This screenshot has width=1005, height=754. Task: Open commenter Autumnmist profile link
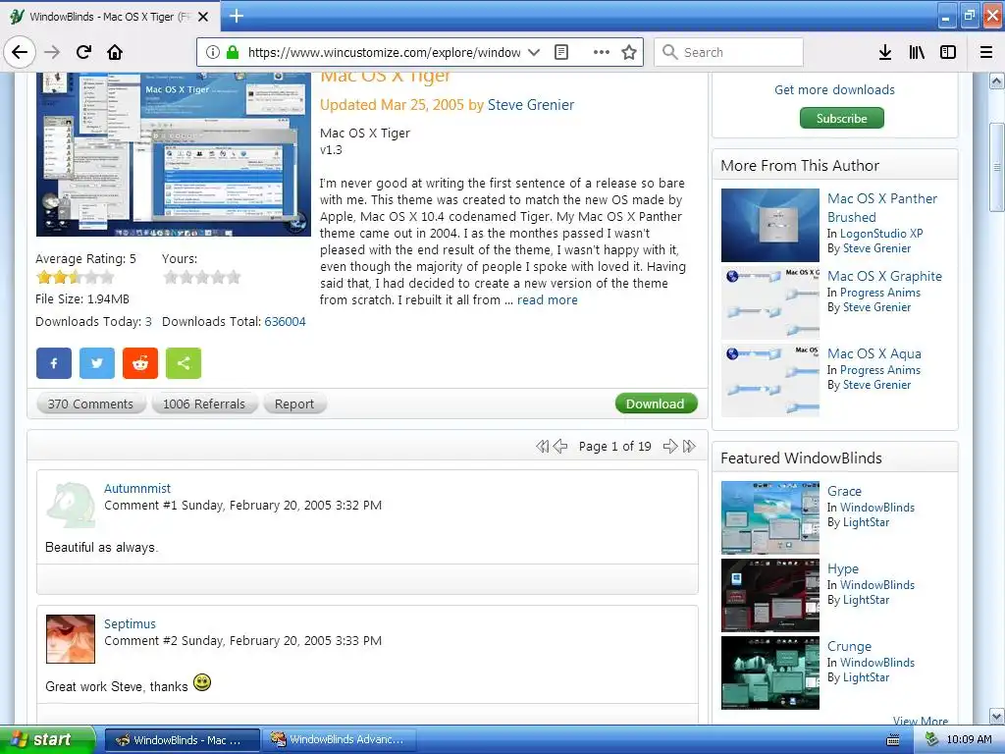pyautogui.click(x=137, y=489)
